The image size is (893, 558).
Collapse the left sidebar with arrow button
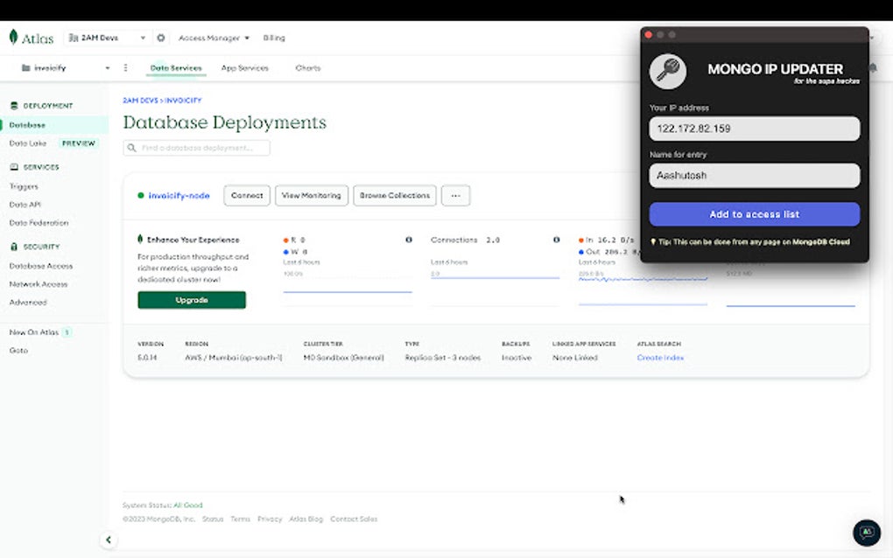[x=109, y=540]
